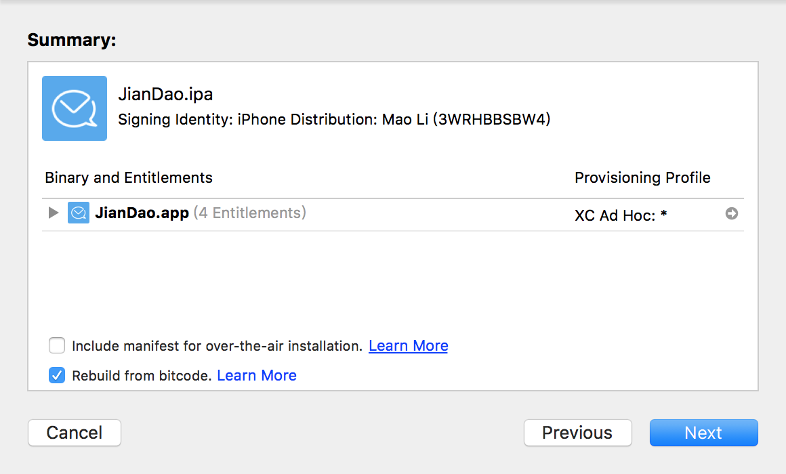
Task: Click the Signing Identity text line
Action: click(x=334, y=120)
